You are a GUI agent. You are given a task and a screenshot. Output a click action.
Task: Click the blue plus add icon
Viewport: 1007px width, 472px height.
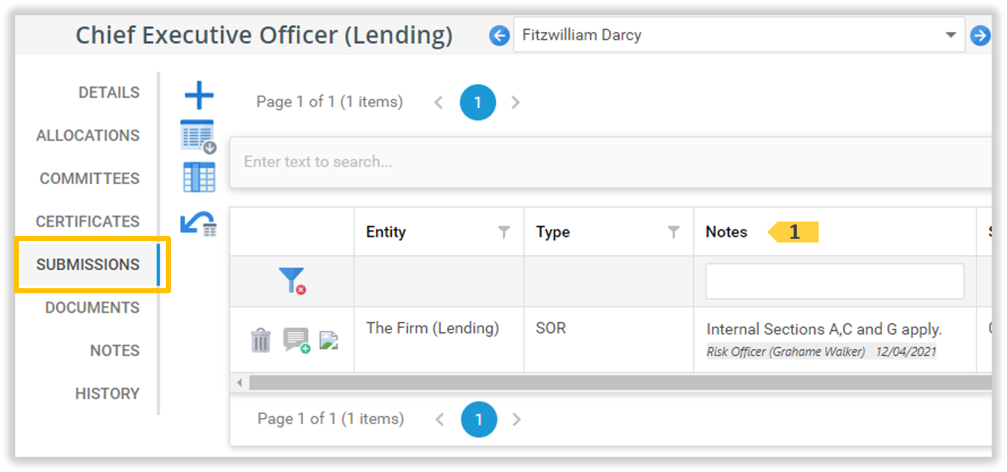tap(199, 96)
